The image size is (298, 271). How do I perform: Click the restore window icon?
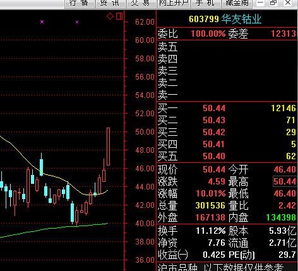tap(273, 3)
